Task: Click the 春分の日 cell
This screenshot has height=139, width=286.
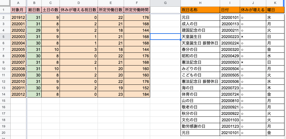Action: [200, 50]
